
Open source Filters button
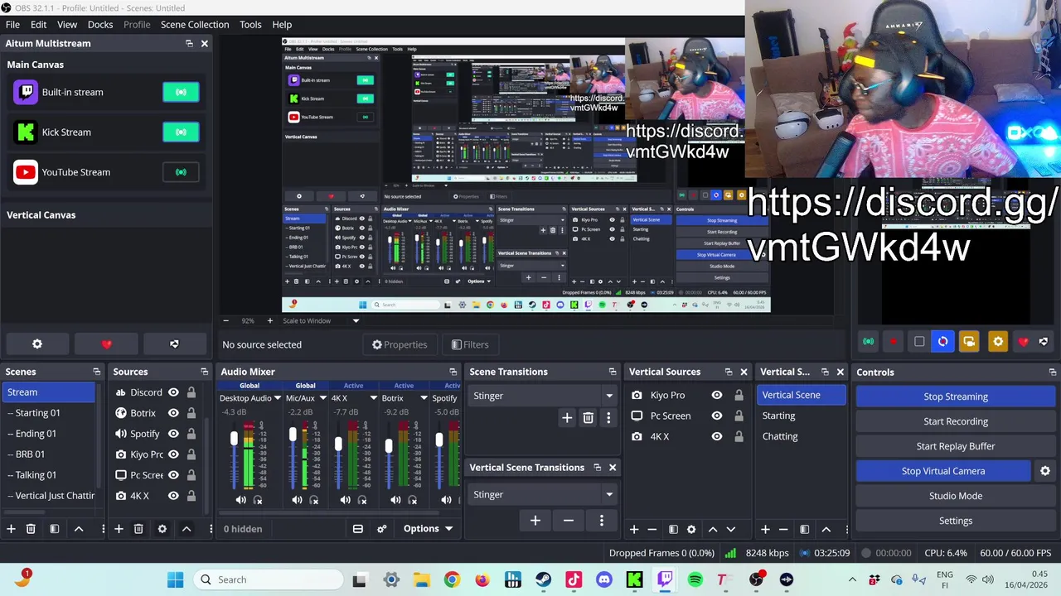[470, 345]
